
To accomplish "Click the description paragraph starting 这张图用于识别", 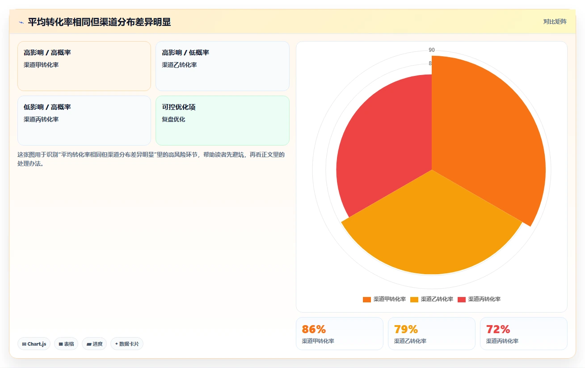I will pyautogui.click(x=151, y=159).
